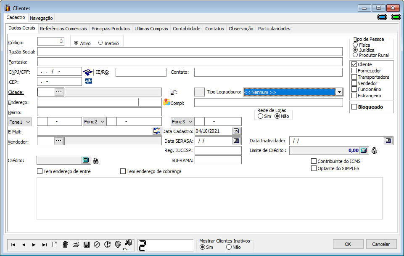Screen dimensions: 404x256
Task: Check the Vendedor checkbox
Action: click(354, 83)
